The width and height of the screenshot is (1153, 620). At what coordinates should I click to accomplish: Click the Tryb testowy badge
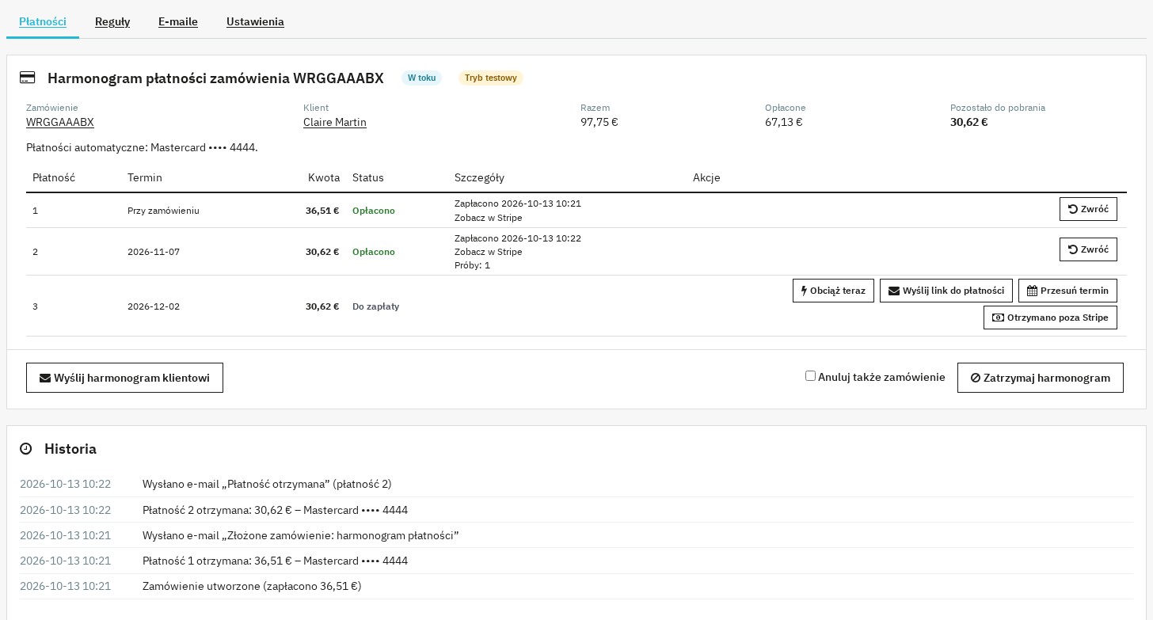click(491, 78)
